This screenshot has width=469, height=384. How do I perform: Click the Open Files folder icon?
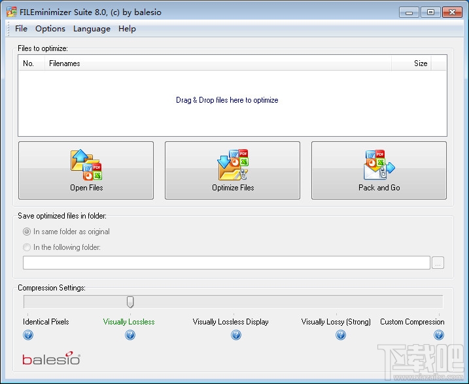86,165
